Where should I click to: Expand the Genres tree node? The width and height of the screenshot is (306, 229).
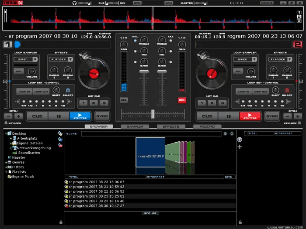(x=6, y=162)
